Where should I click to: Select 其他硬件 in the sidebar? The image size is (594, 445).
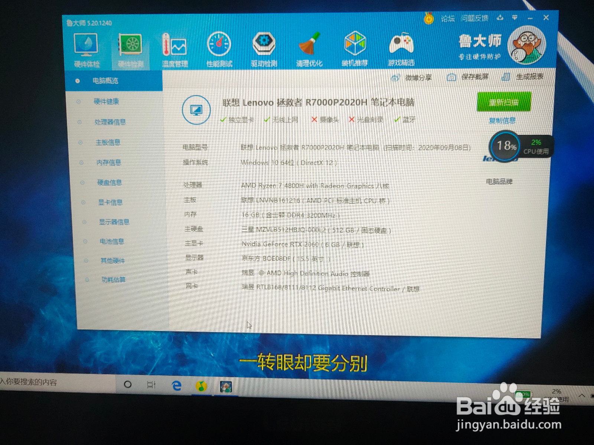coord(113,261)
